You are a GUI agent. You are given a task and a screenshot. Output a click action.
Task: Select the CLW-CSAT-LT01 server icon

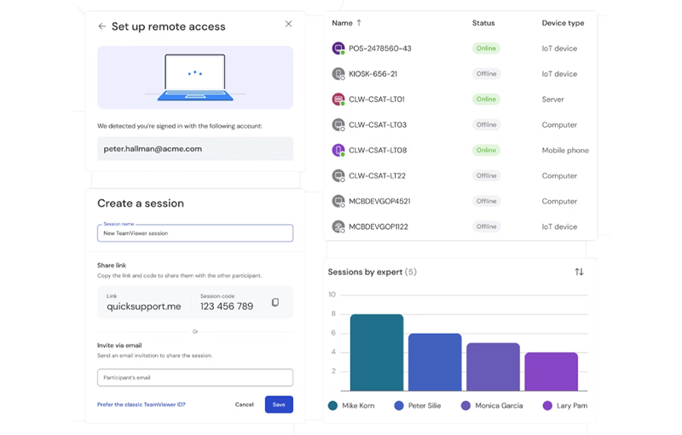click(338, 99)
